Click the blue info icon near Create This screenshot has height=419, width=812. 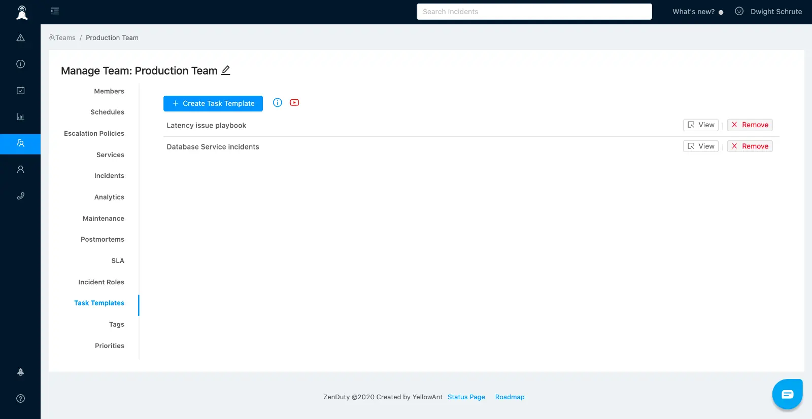coord(278,102)
